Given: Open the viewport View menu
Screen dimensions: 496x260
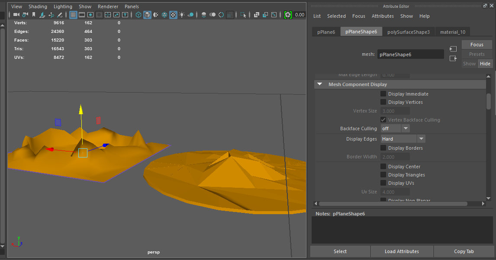Looking at the screenshot, I should click(17, 6).
